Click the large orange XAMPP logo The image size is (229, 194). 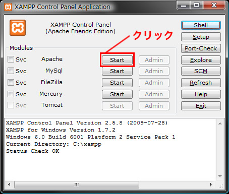pos(18,28)
